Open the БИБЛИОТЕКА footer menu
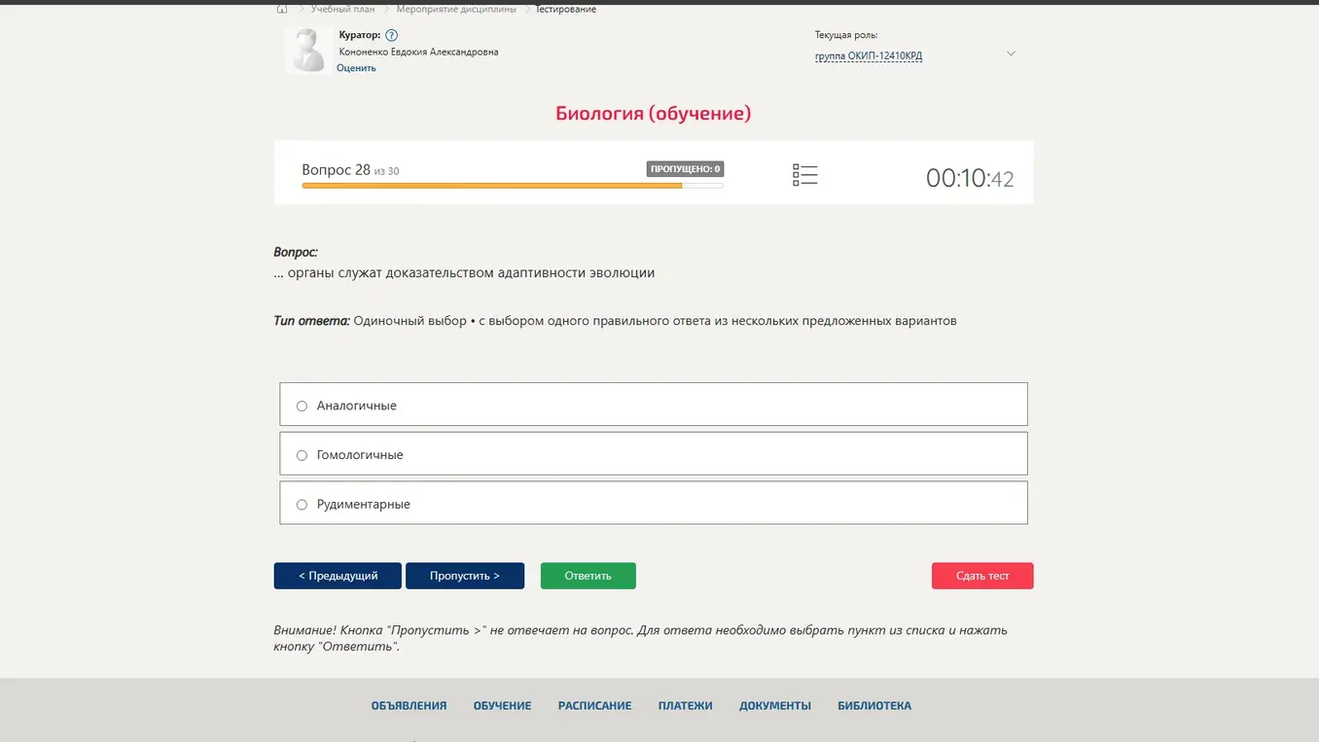1319x742 pixels. [874, 706]
